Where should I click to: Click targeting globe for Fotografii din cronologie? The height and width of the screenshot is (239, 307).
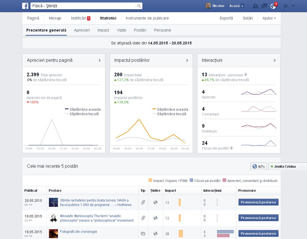pos(156,234)
